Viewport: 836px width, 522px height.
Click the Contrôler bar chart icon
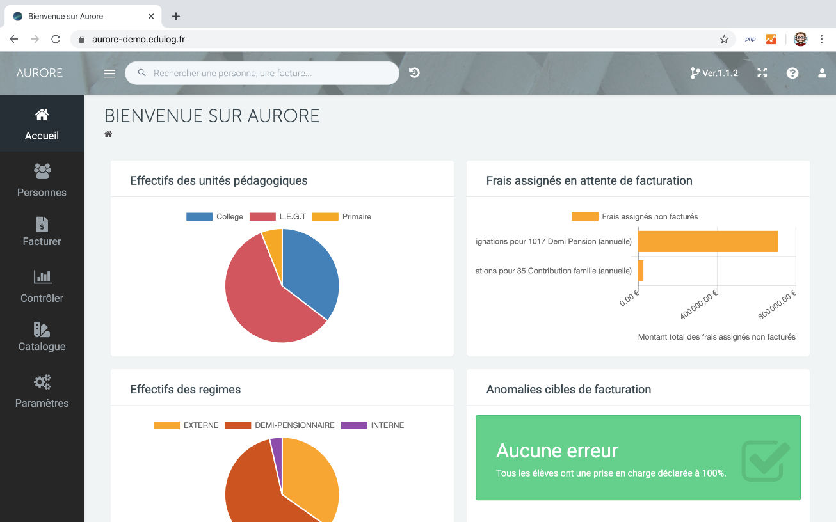[x=42, y=277]
